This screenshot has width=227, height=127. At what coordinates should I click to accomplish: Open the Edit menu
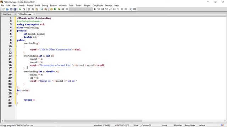[x=8, y=6]
